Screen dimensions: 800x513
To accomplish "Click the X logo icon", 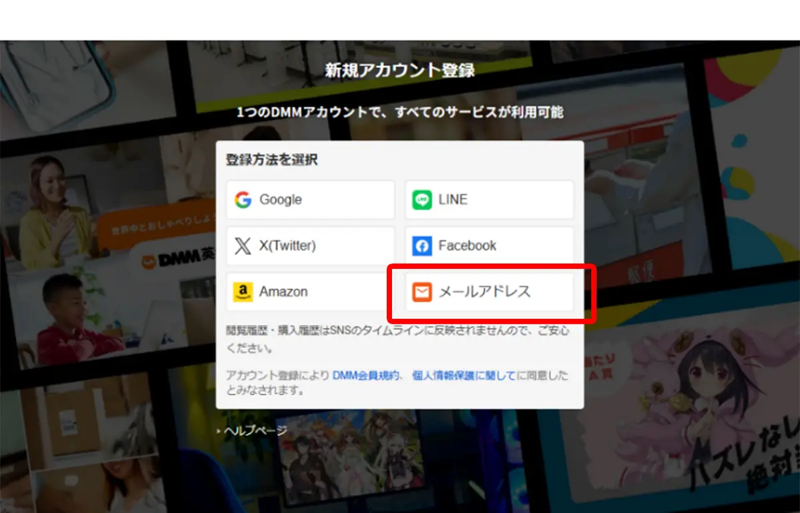I will coord(243,246).
